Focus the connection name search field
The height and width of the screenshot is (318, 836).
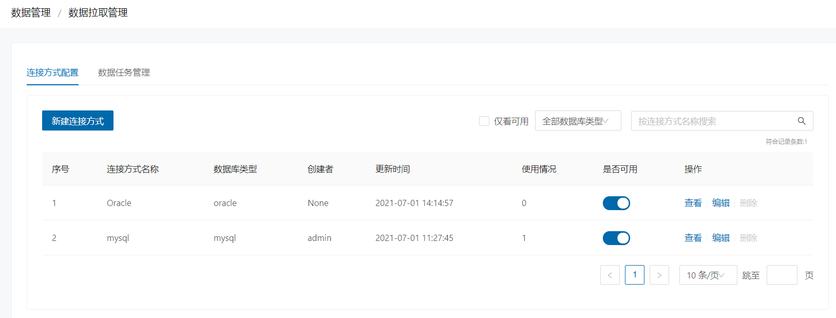coord(714,121)
